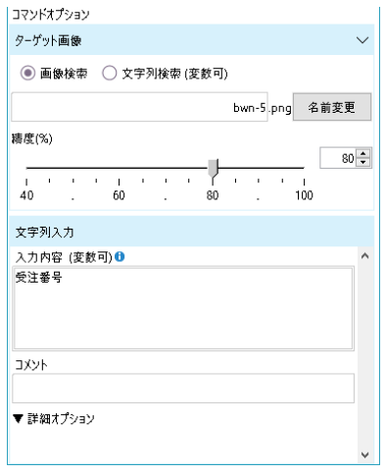This screenshot has width=386, height=474.
Task: Click the slider track near 60
Action: point(119,168)
